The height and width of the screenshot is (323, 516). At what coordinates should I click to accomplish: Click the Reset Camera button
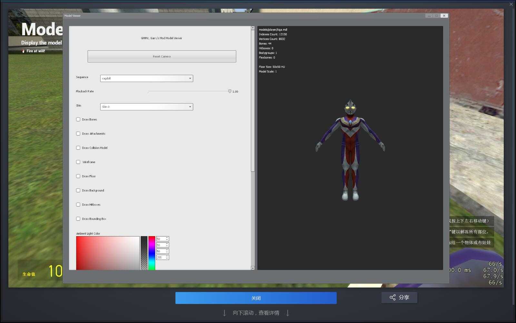pyautogui.click(x=162, y=56)
